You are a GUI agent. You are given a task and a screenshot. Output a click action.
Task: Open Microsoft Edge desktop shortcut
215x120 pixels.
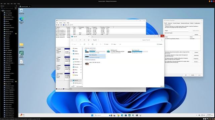point(21,21)
